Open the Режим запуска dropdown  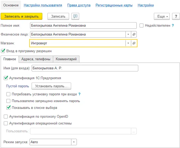(74, 142)
